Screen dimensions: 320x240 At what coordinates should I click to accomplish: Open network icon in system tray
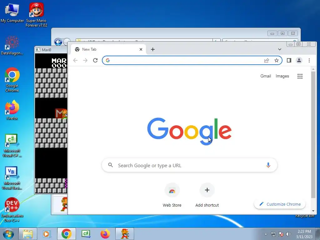point(273,234)
